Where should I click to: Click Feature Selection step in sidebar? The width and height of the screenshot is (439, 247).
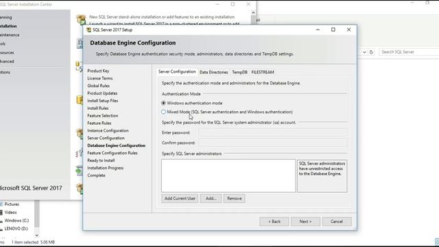[102, 116]
